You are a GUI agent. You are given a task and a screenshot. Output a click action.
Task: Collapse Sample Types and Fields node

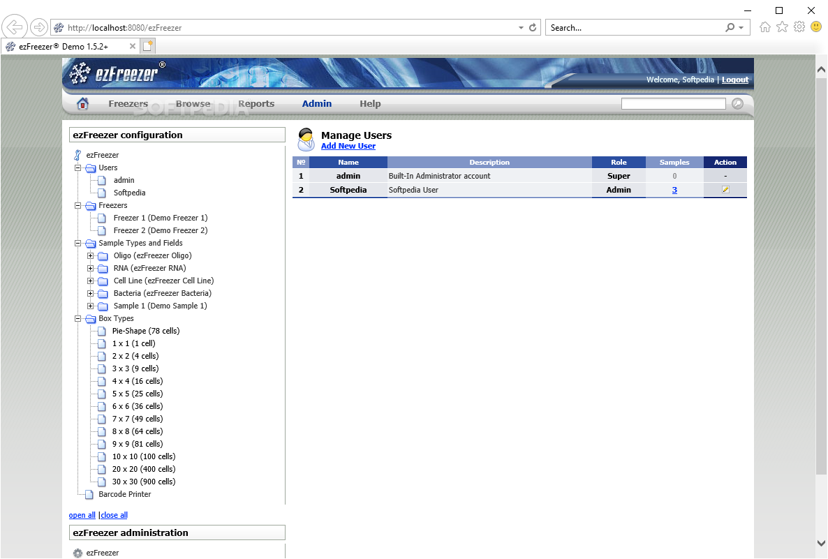[x=77, y=244]
